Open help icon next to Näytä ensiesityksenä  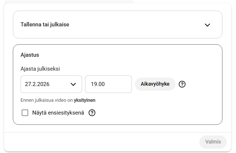tap(92, 113)
